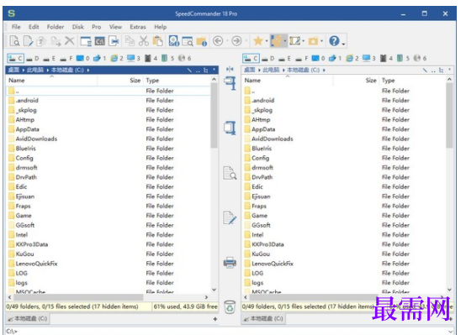Open the command line history dropdown

tap(451, 331)
